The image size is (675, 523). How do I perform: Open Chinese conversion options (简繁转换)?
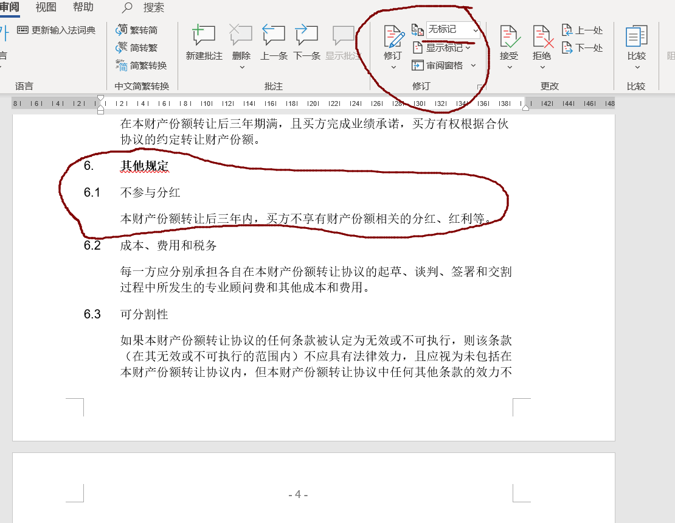(x=141, y=65)
